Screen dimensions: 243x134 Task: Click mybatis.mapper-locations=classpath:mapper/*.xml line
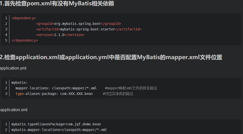(59, 130)
